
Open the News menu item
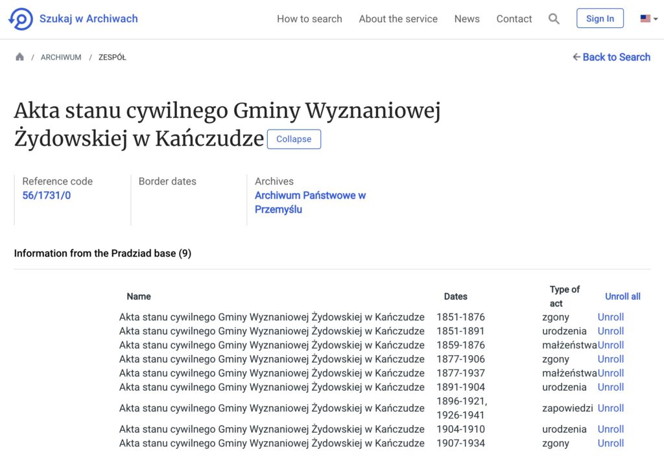point(467,19)
